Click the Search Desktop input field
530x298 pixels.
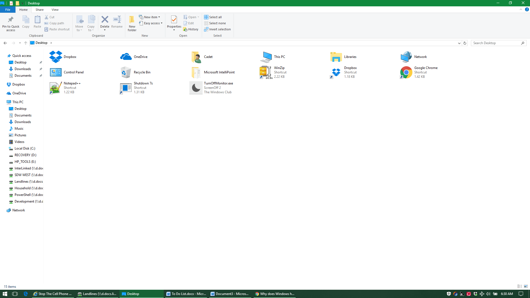coord(496,43)
